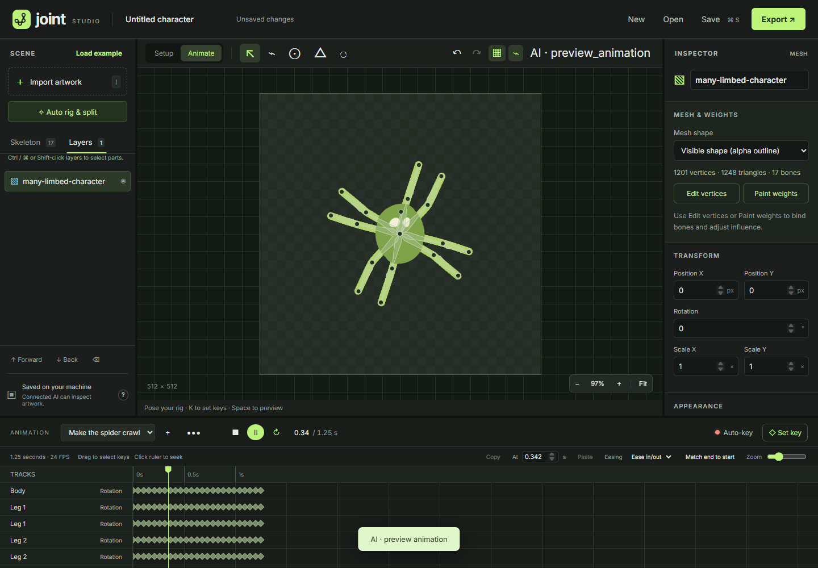Select the dotted circle tool
This screenshot has width=818, height=568.
click(343, 55)
